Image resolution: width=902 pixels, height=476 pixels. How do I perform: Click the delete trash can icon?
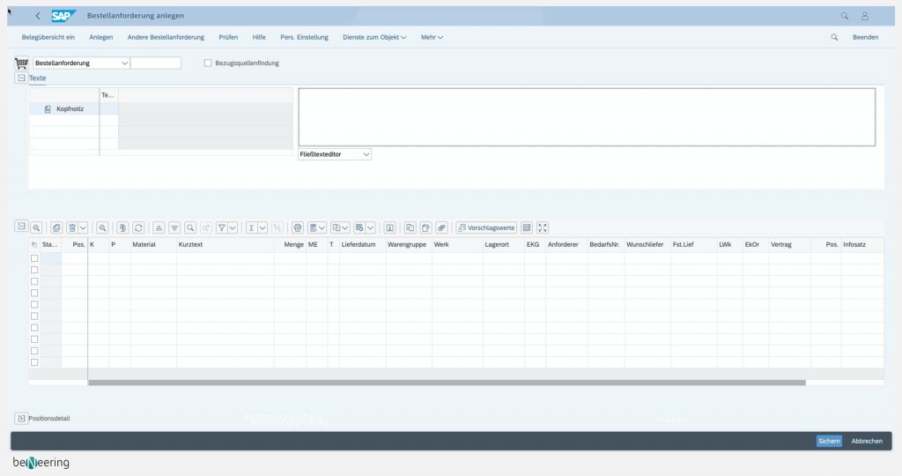(x=72, y=228)
